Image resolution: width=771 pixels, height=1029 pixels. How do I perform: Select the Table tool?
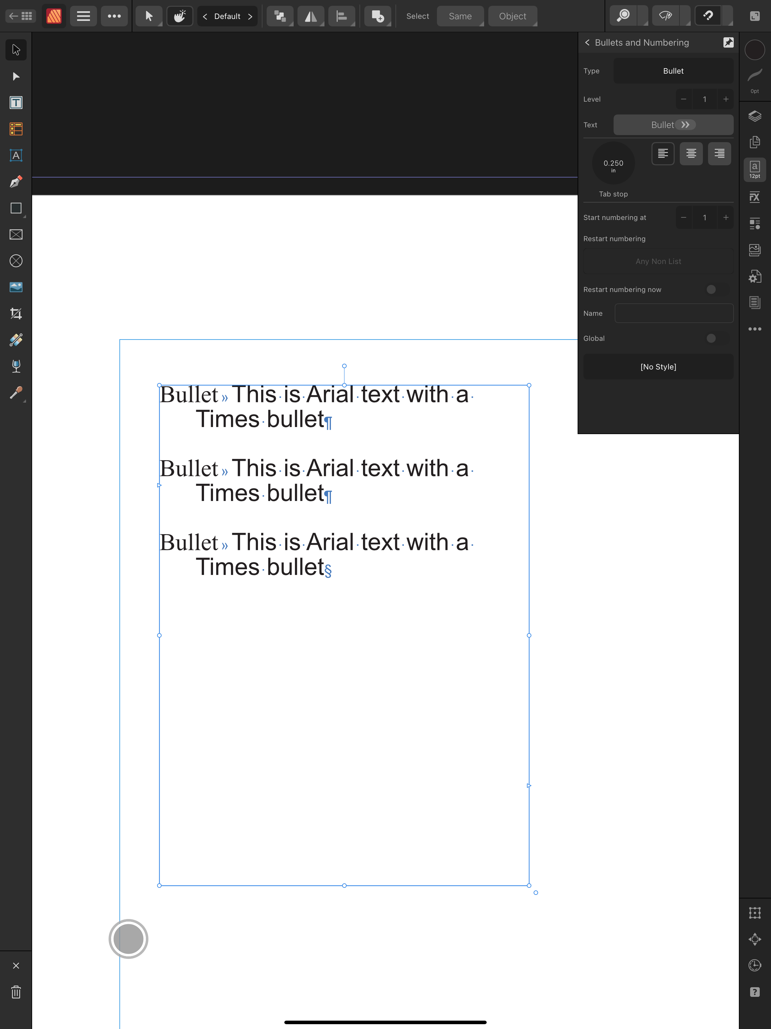pyautogui.click(x=16, y=129)
